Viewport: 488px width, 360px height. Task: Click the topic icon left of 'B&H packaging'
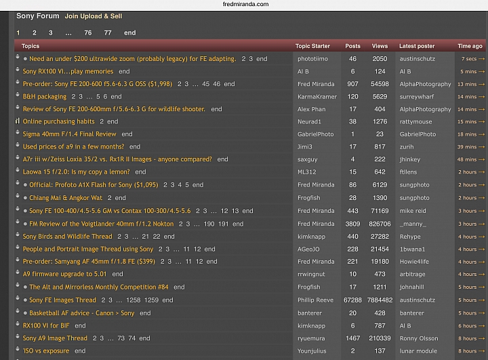coord(18,95)
